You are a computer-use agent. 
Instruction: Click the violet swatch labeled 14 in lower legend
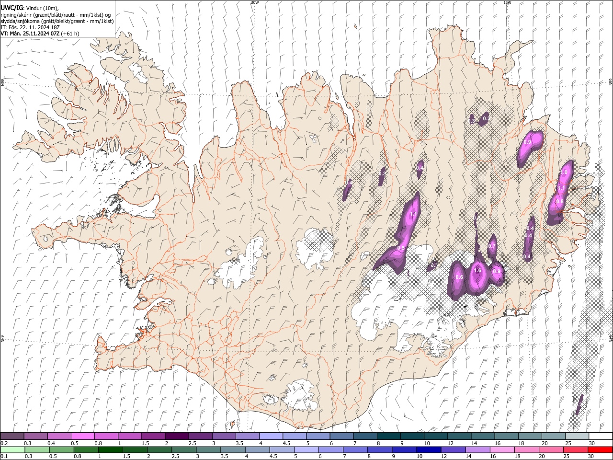pyautogui.click(x=477, y=449)
